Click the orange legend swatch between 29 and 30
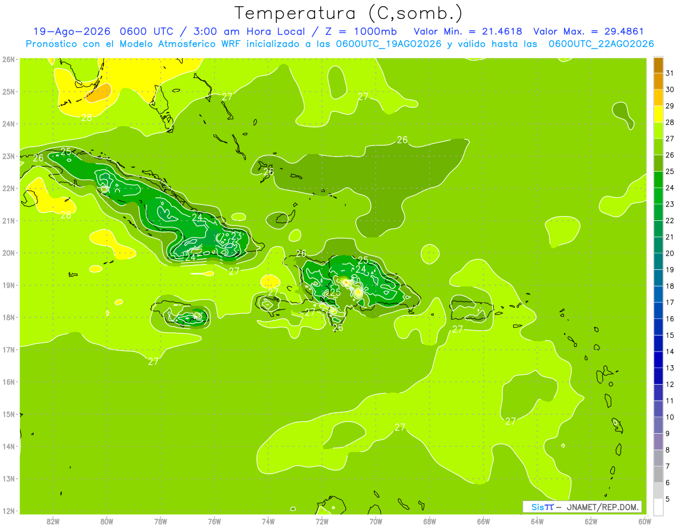 tap(658, 98)
